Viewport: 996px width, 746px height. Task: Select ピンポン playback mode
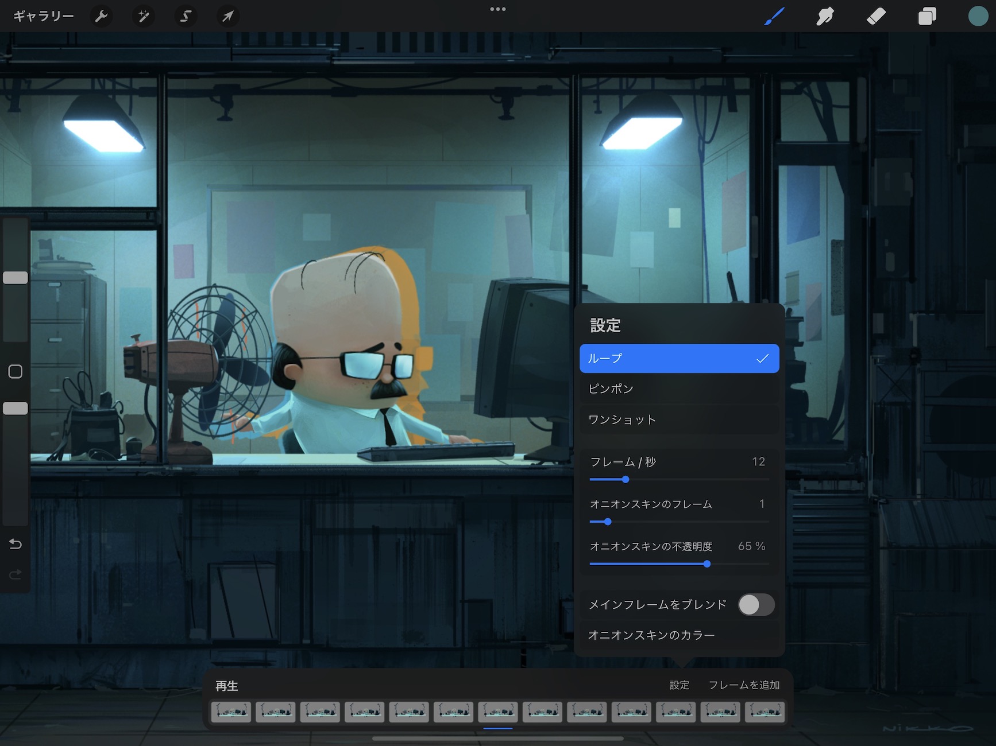point(679,388)
